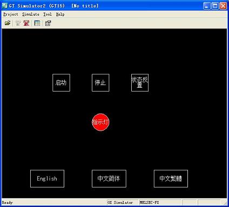Open the Project menu
229x207 pixels.
coord(11,14)
